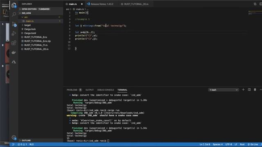The width and height of the screenshot is (262, 147).
Task: Open the Search view icon
Action: pyautogui.click(x=14, y=15)
